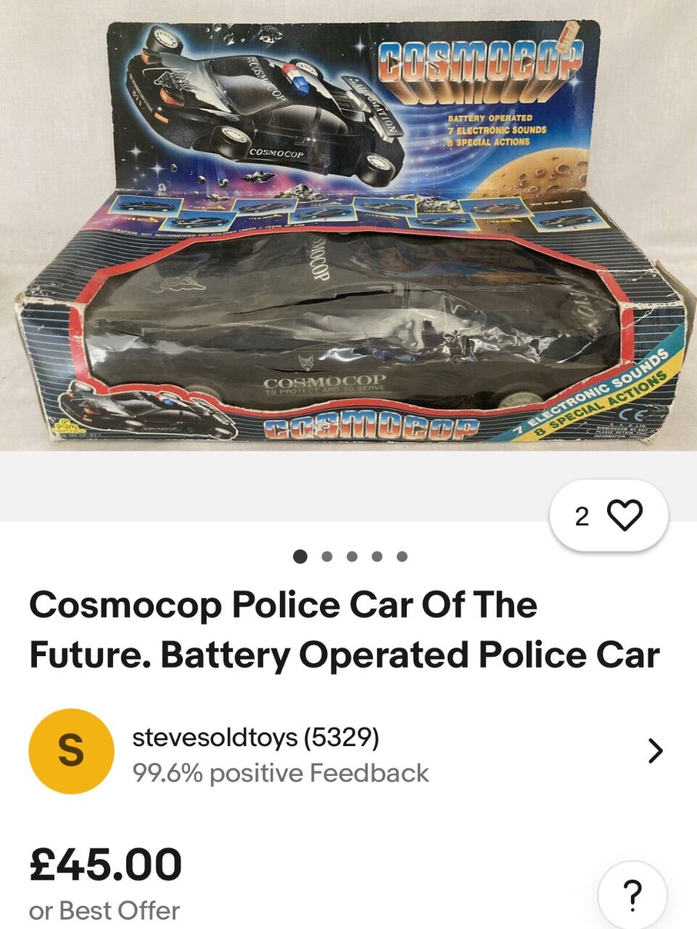View the 99.6% positive Feedback details
697x929 pixels.
(281, 773)
